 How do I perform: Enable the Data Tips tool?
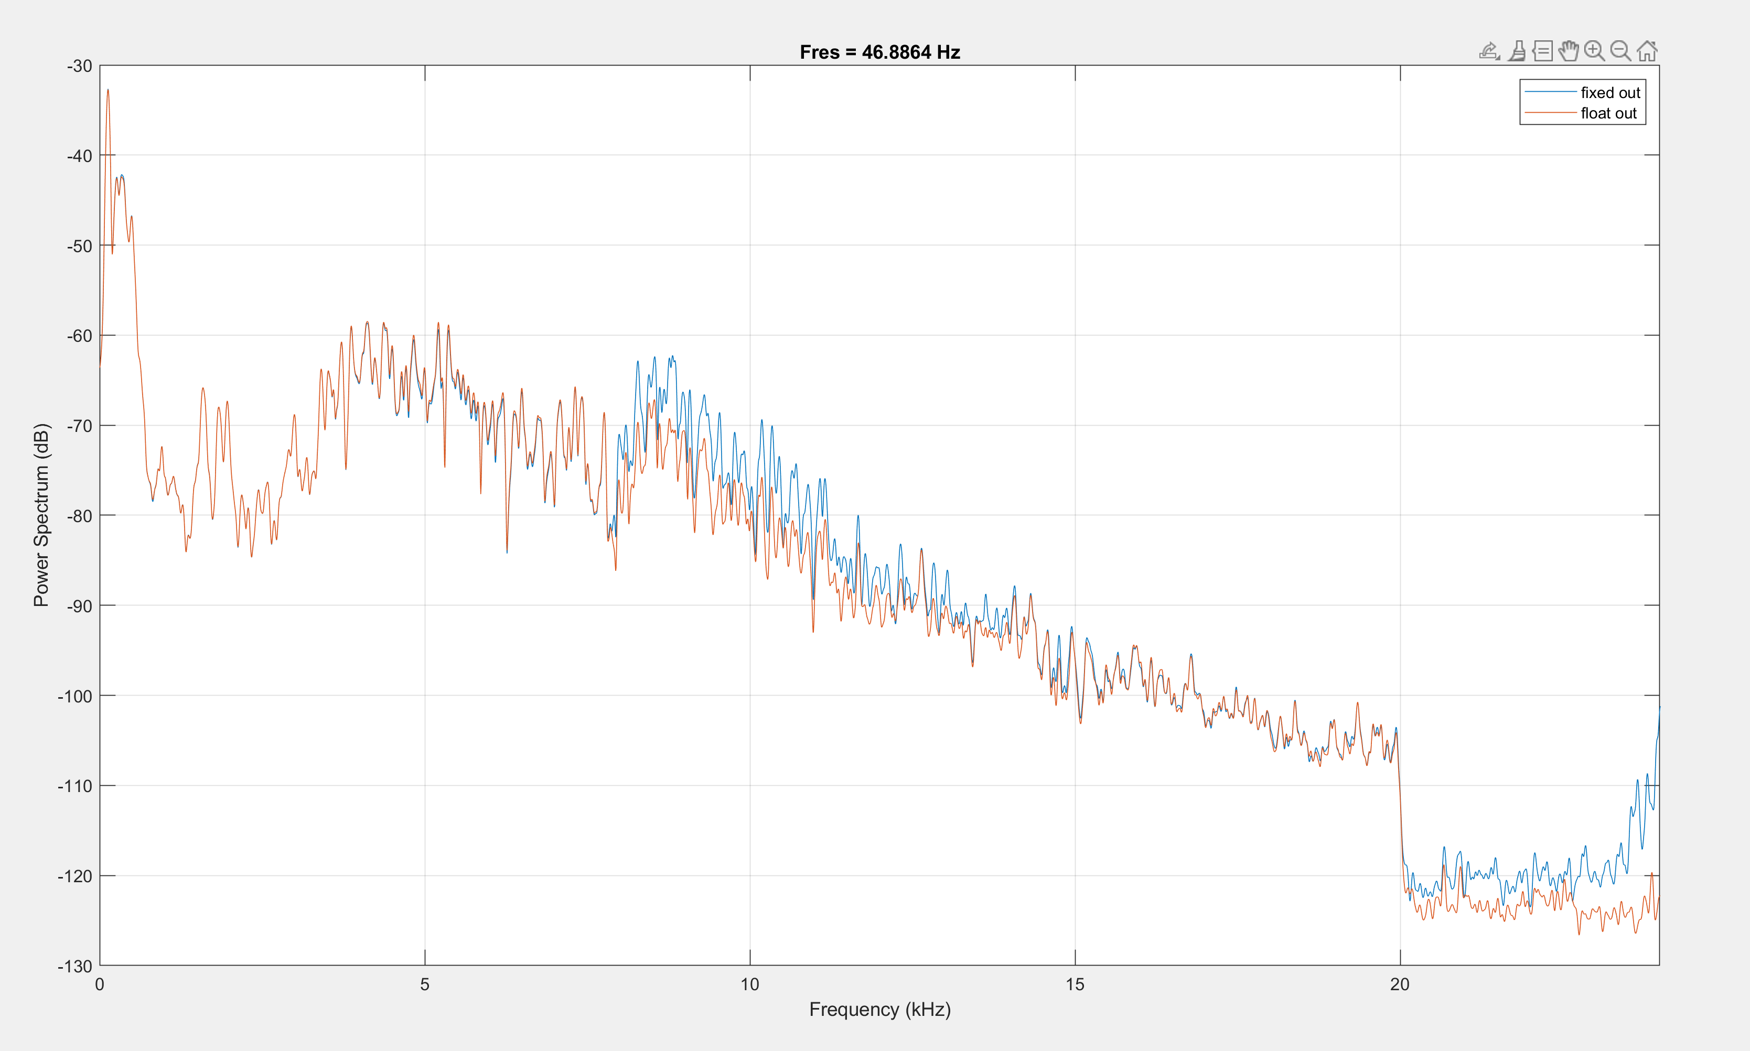click(1542, 51)
